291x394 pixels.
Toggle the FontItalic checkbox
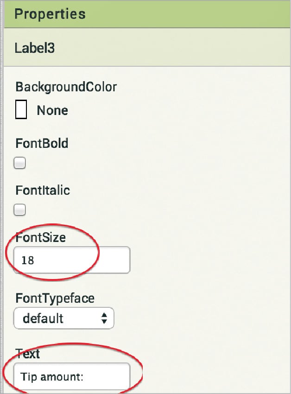tap(19, 210)
